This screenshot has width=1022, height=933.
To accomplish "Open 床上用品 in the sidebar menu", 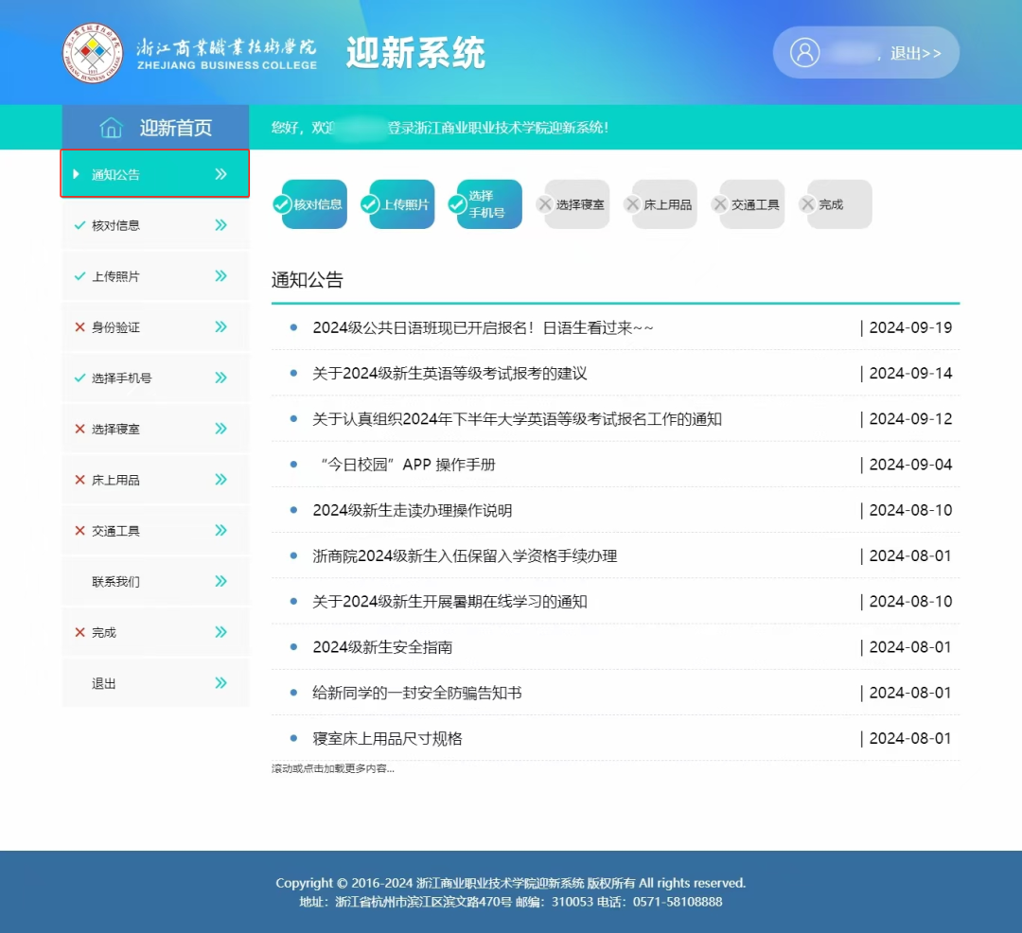I will click(115, 480).
